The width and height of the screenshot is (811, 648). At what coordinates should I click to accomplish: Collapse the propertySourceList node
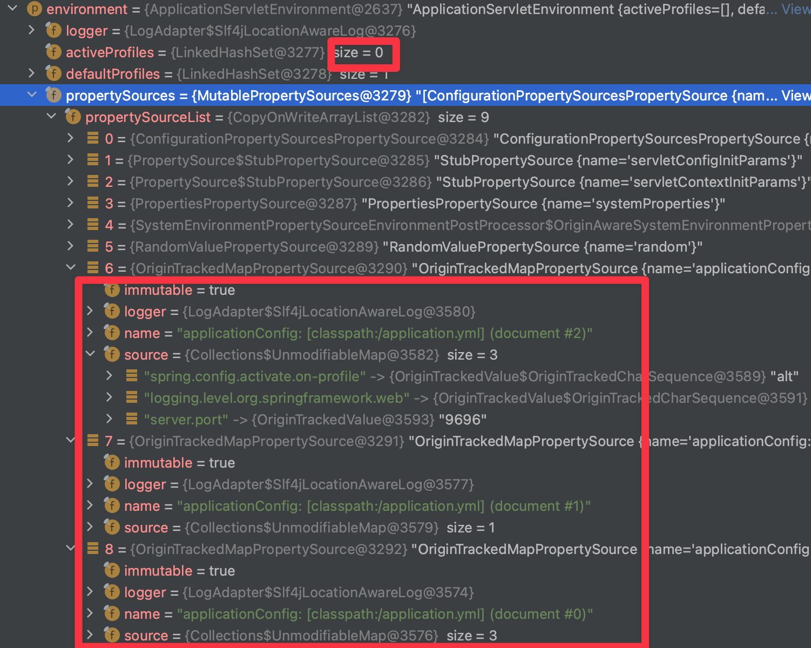pos(51,117)
